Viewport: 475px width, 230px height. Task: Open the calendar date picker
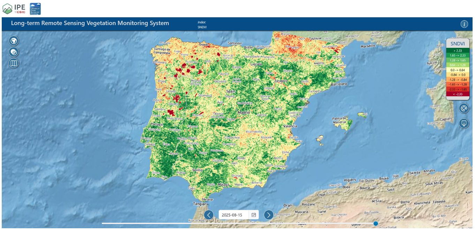[254, 215]
